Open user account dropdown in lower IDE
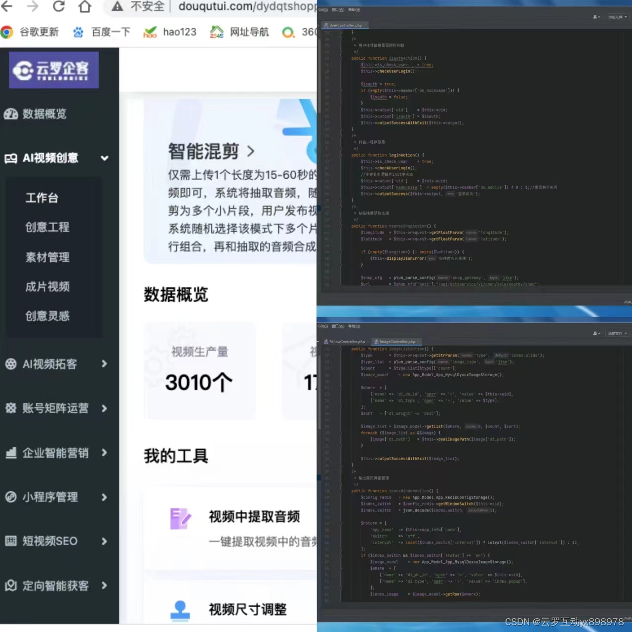Screen dimensions: 632x632 [596, 333]
